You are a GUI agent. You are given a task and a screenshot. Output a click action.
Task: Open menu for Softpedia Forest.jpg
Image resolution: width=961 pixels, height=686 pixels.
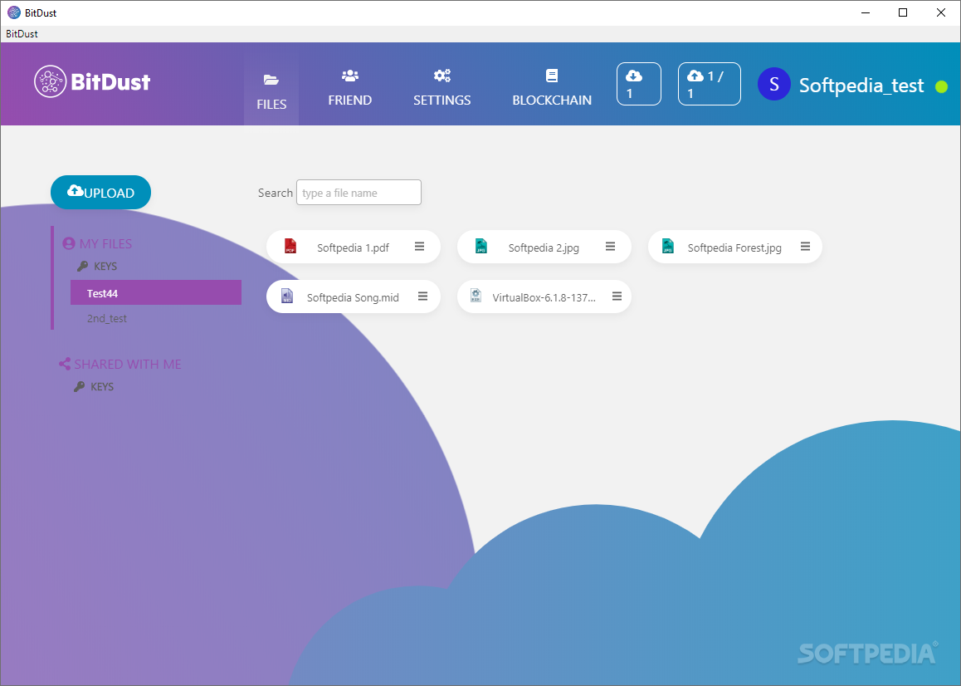[805, 247]
